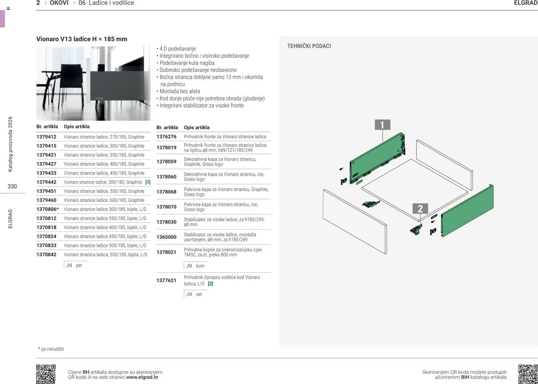
Task: Click the pink section tab on left edge
Action: click(x=2, y=19)
